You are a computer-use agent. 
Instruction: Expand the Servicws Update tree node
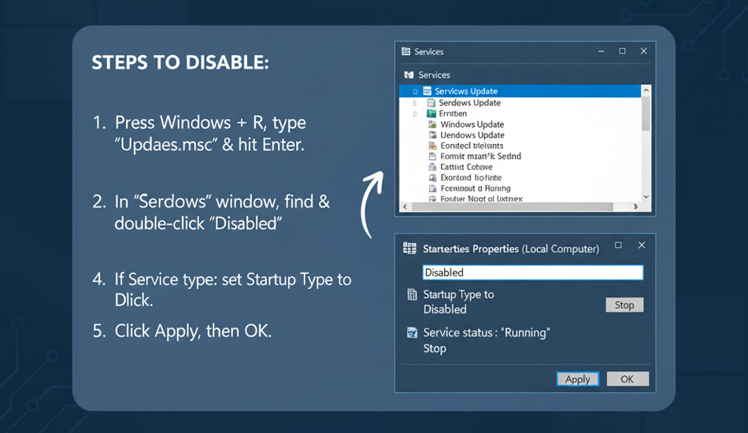click(x=415, y=92)
